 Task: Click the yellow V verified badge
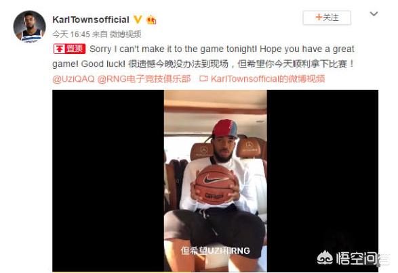pyautogui.click(x=138, y=19)
